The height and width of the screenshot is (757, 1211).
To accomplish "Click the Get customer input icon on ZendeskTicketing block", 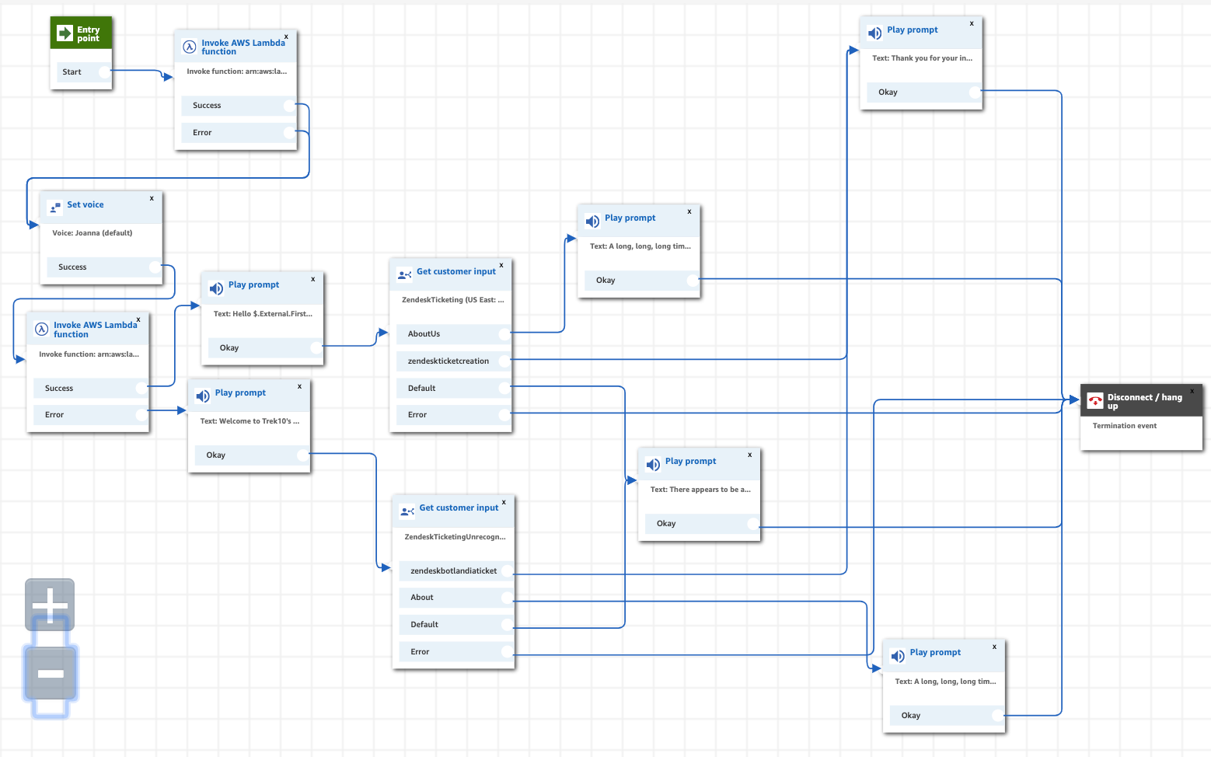I will [403, 274].
